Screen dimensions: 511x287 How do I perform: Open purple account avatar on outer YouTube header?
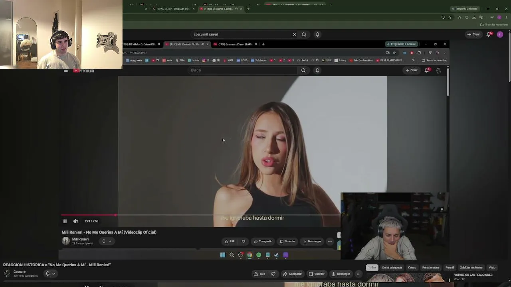point(500,34)
